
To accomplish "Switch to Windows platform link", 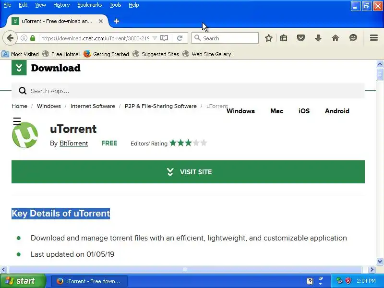I will (x=240, y=111).
